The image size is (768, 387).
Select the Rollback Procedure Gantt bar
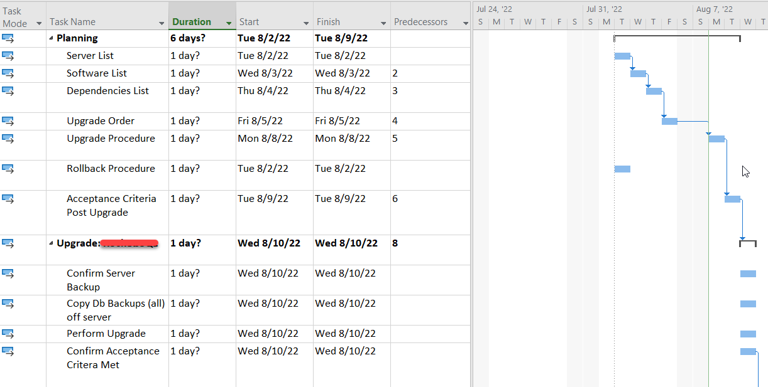[x=622, y=169]
